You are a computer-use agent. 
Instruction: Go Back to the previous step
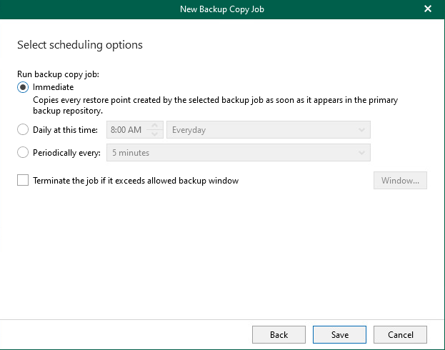pyautogui.click(x=279, y=335)
